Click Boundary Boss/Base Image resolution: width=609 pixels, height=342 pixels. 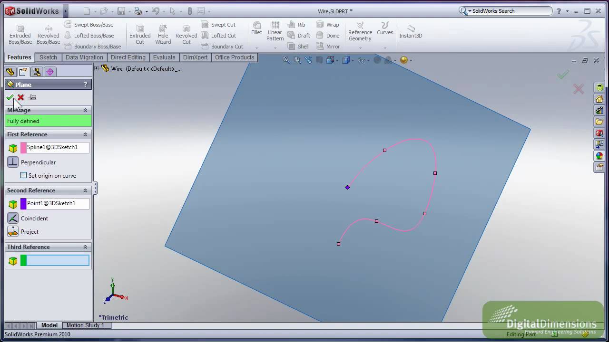(92, 47)
